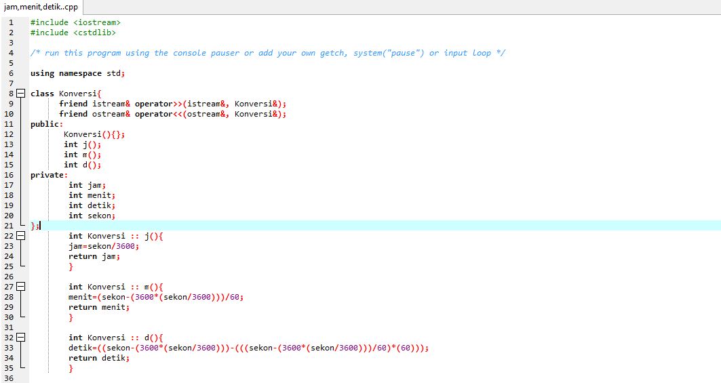This screenshot has height=383, width=721.
Task: Click the 'int j();' declaration
Action: tap(82, 144)
